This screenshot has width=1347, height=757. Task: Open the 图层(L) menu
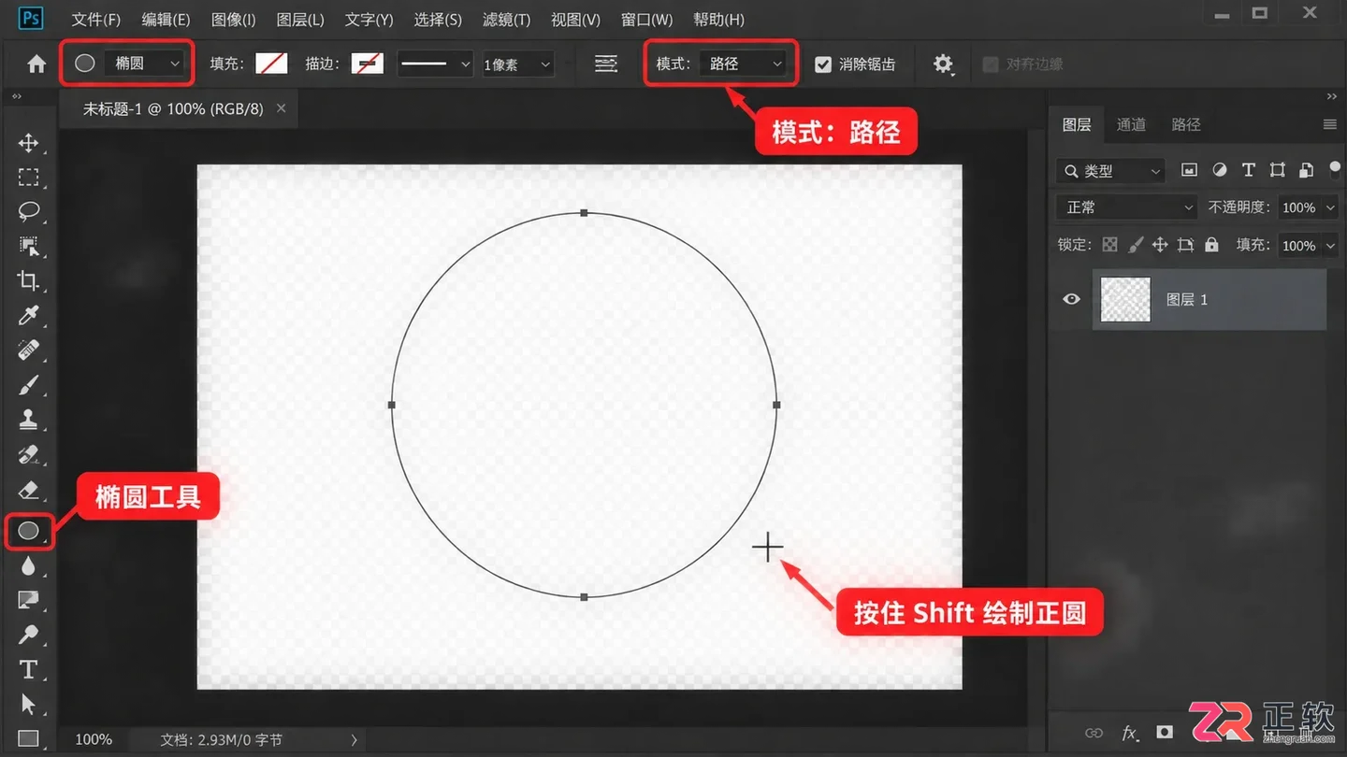(x=300, y=19)
